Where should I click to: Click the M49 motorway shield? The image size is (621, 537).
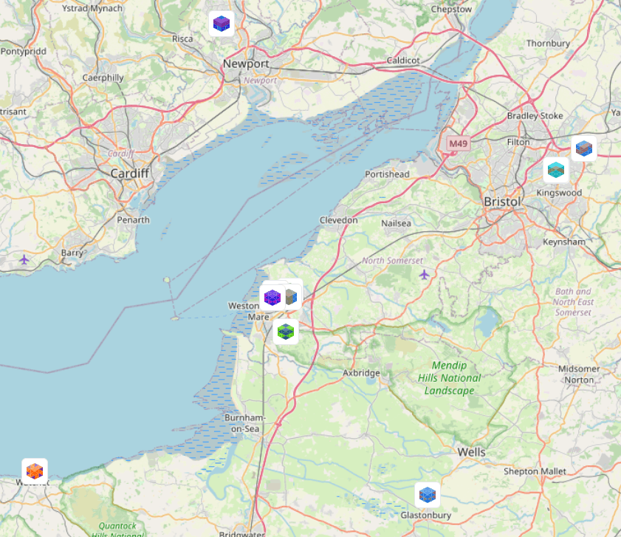point(459,143)
